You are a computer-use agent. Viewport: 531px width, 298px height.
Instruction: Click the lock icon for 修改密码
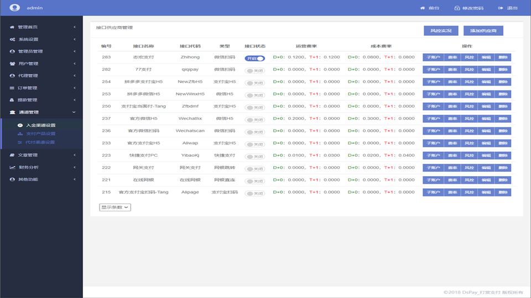pos(457,8)
